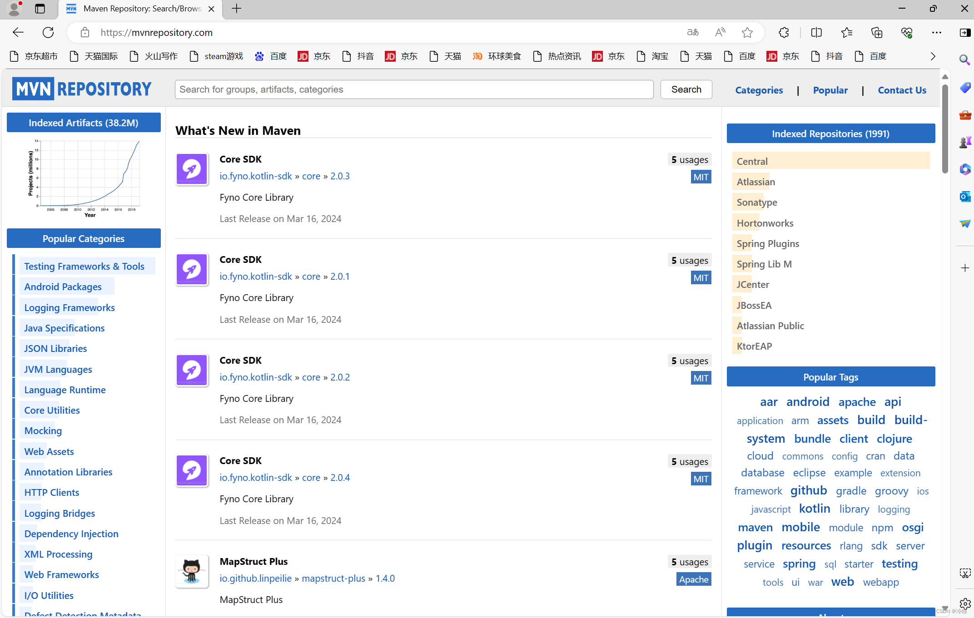Image resolution: width=974 pixels, height=618 pixels.
Task: Open the 百度 bookmark with paw icon
Action: pyautogui.click(x=271, y=56)
